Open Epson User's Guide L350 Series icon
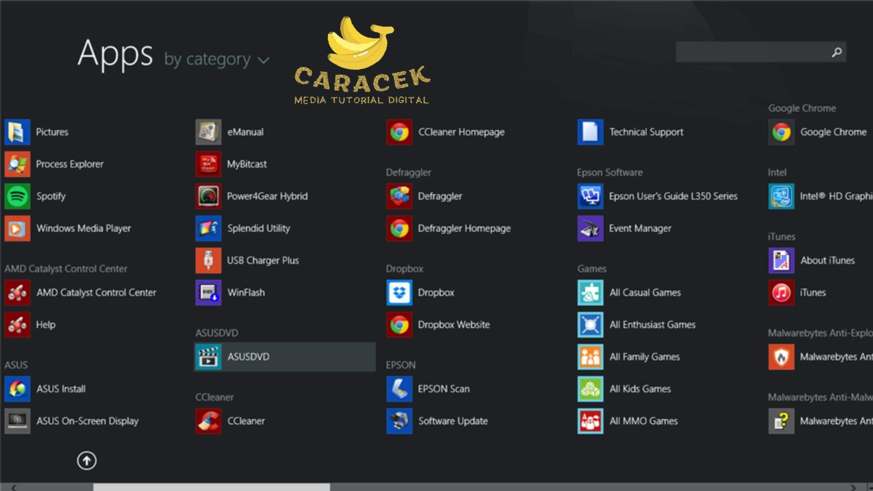 (x=590, y=196)
